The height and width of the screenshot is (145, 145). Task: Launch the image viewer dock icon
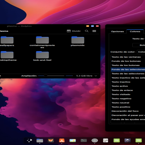click(72, 140)
